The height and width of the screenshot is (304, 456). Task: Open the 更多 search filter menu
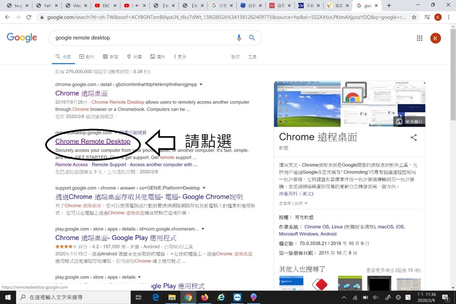tap(180, 57)
